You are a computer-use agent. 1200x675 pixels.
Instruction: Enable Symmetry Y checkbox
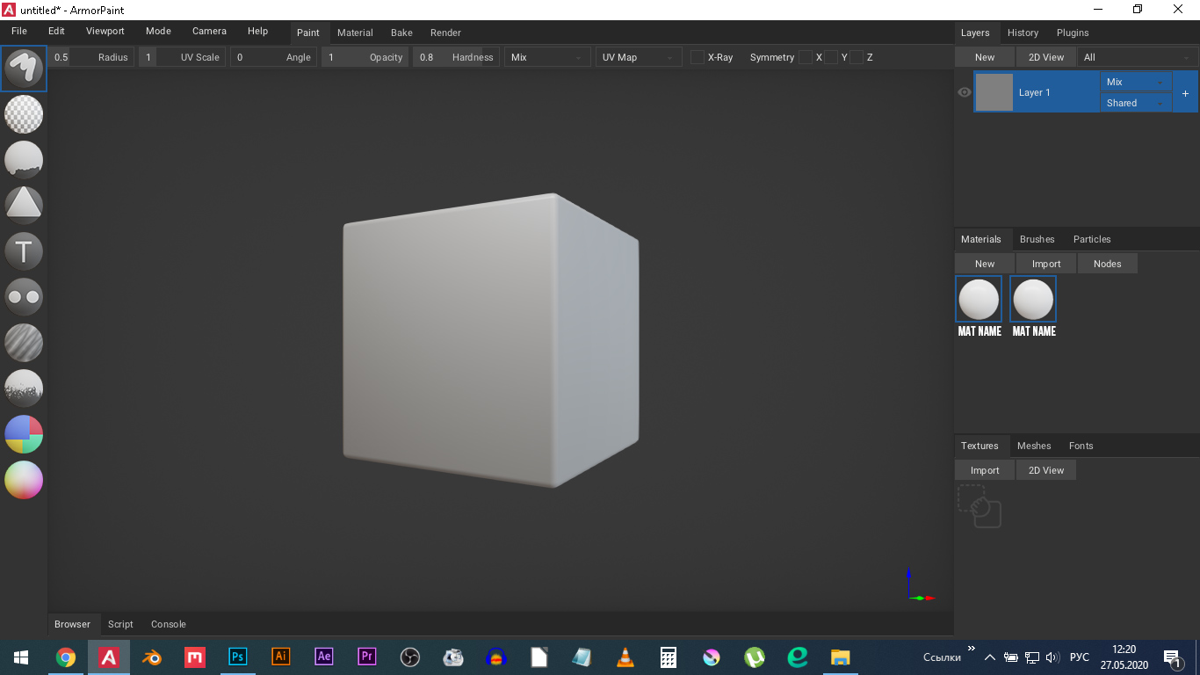pyautogui.click(x=831, y=57)
